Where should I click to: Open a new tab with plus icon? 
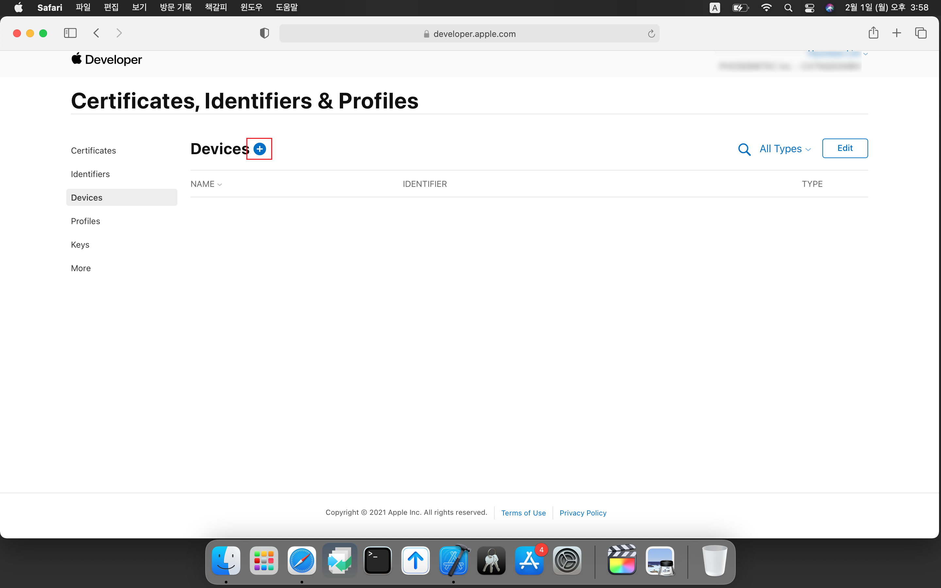(x=897, y=33)
